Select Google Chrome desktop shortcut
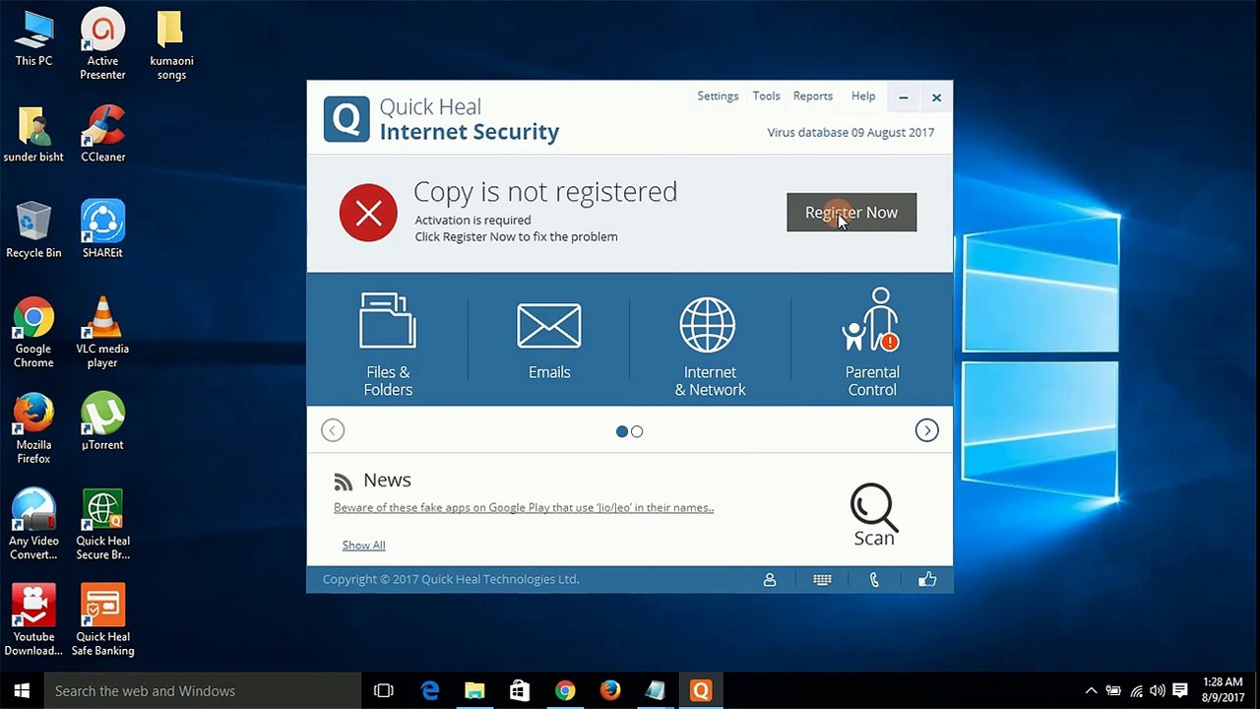 click(x=33, y=333)
